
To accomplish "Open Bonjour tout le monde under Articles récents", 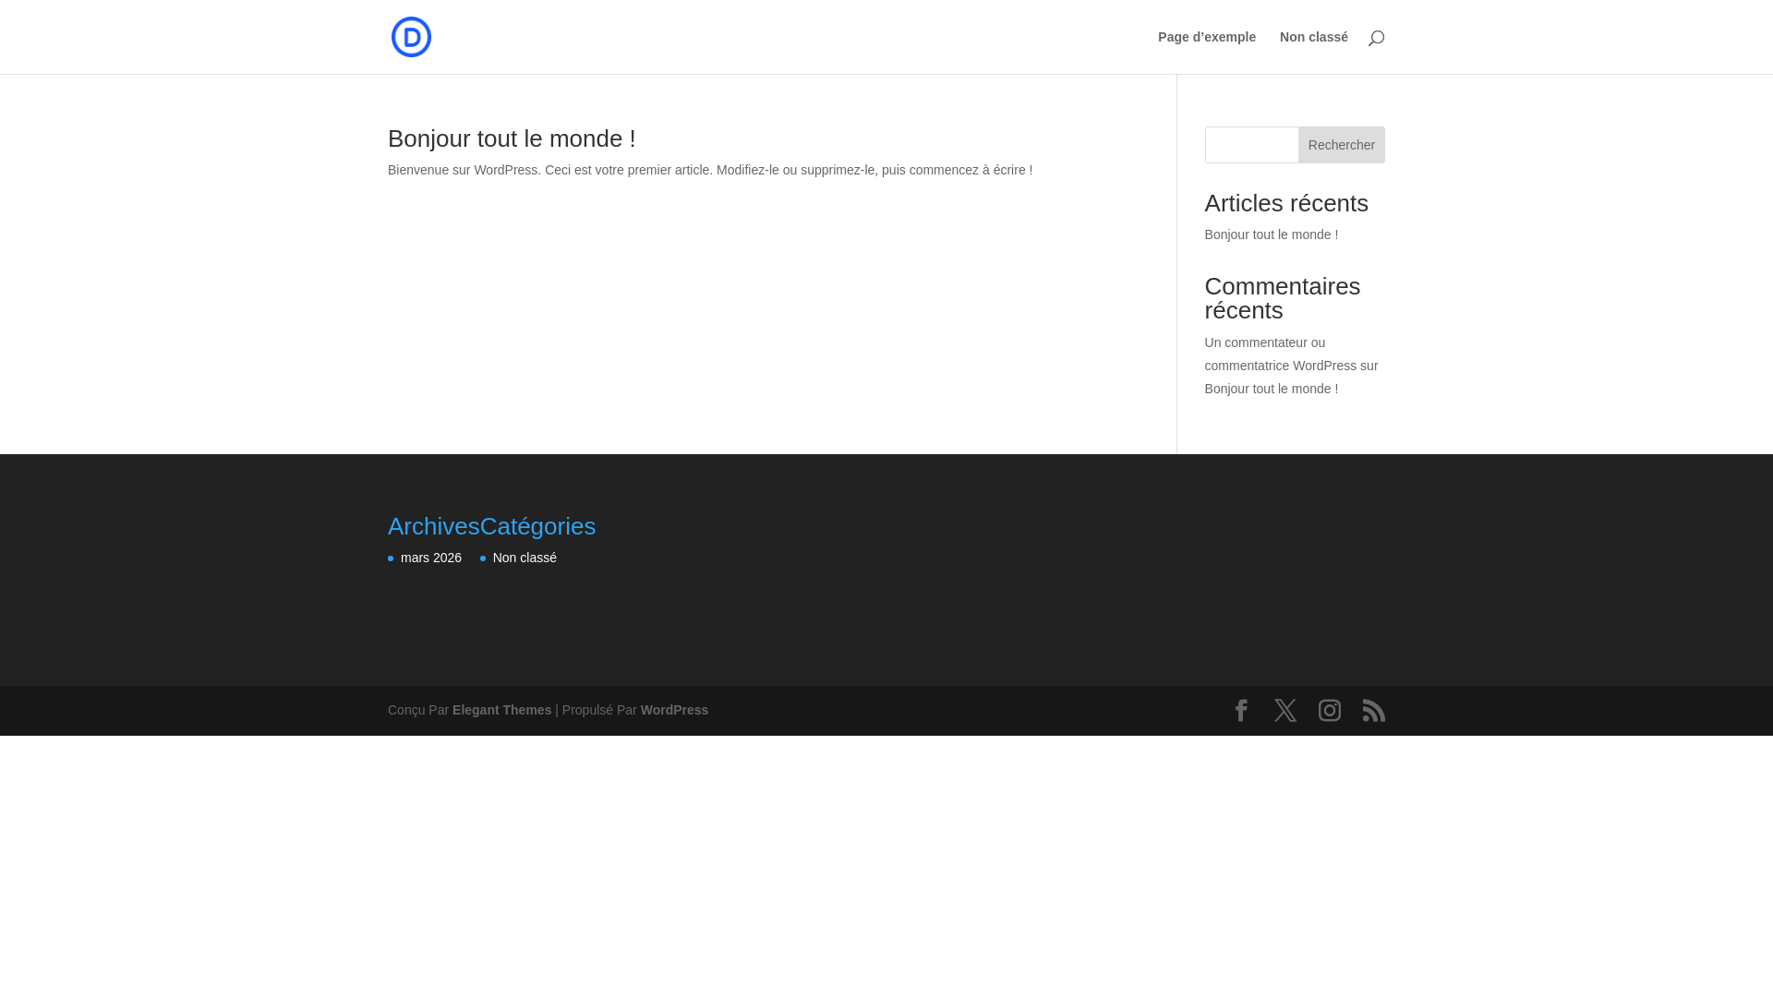I will [1271, 234].
